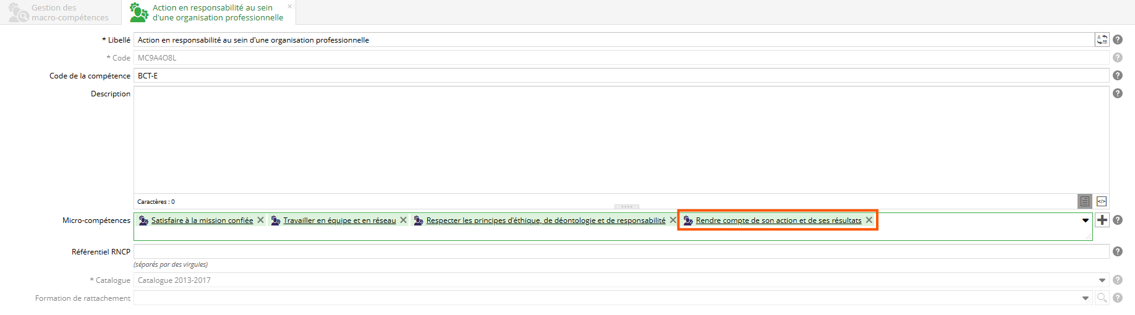The width and height of the screenshot is (1135, 315).
Task: Click the Micro-compétences help icon
Action: click(1118, 220)
